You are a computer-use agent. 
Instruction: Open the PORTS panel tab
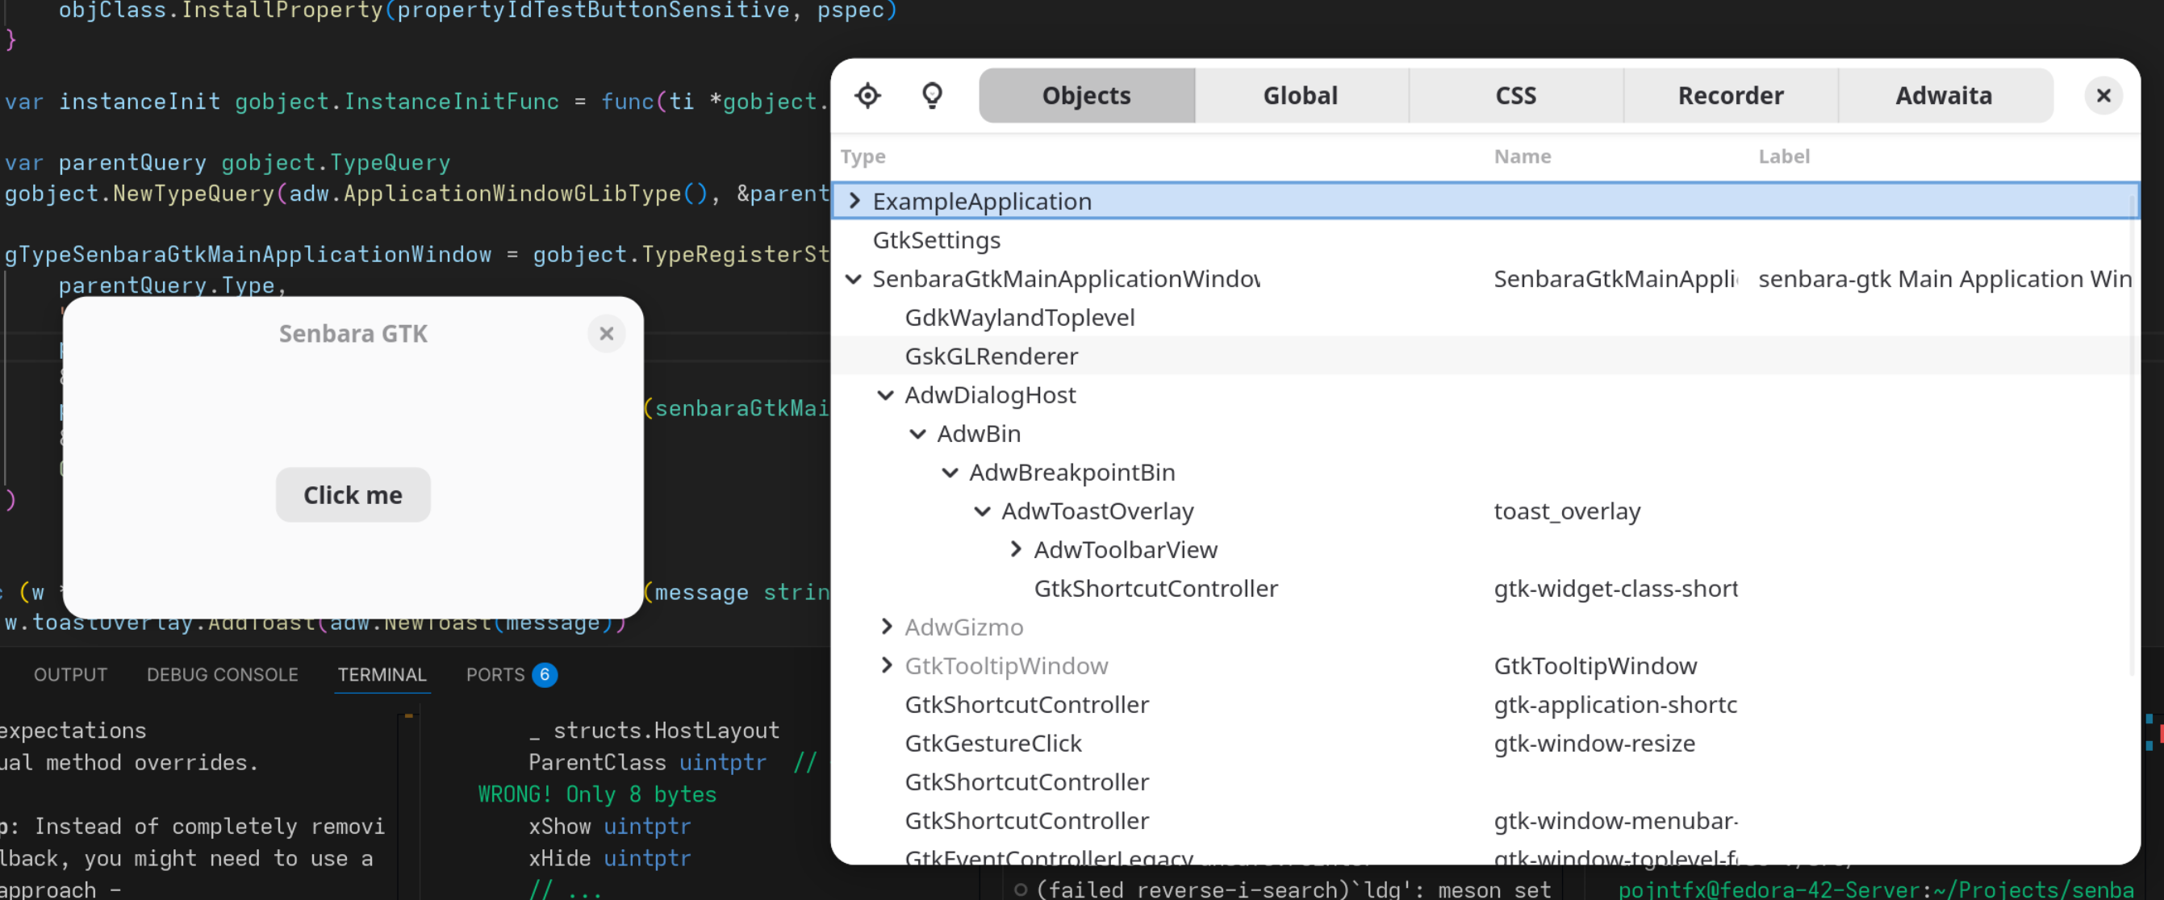495,674
